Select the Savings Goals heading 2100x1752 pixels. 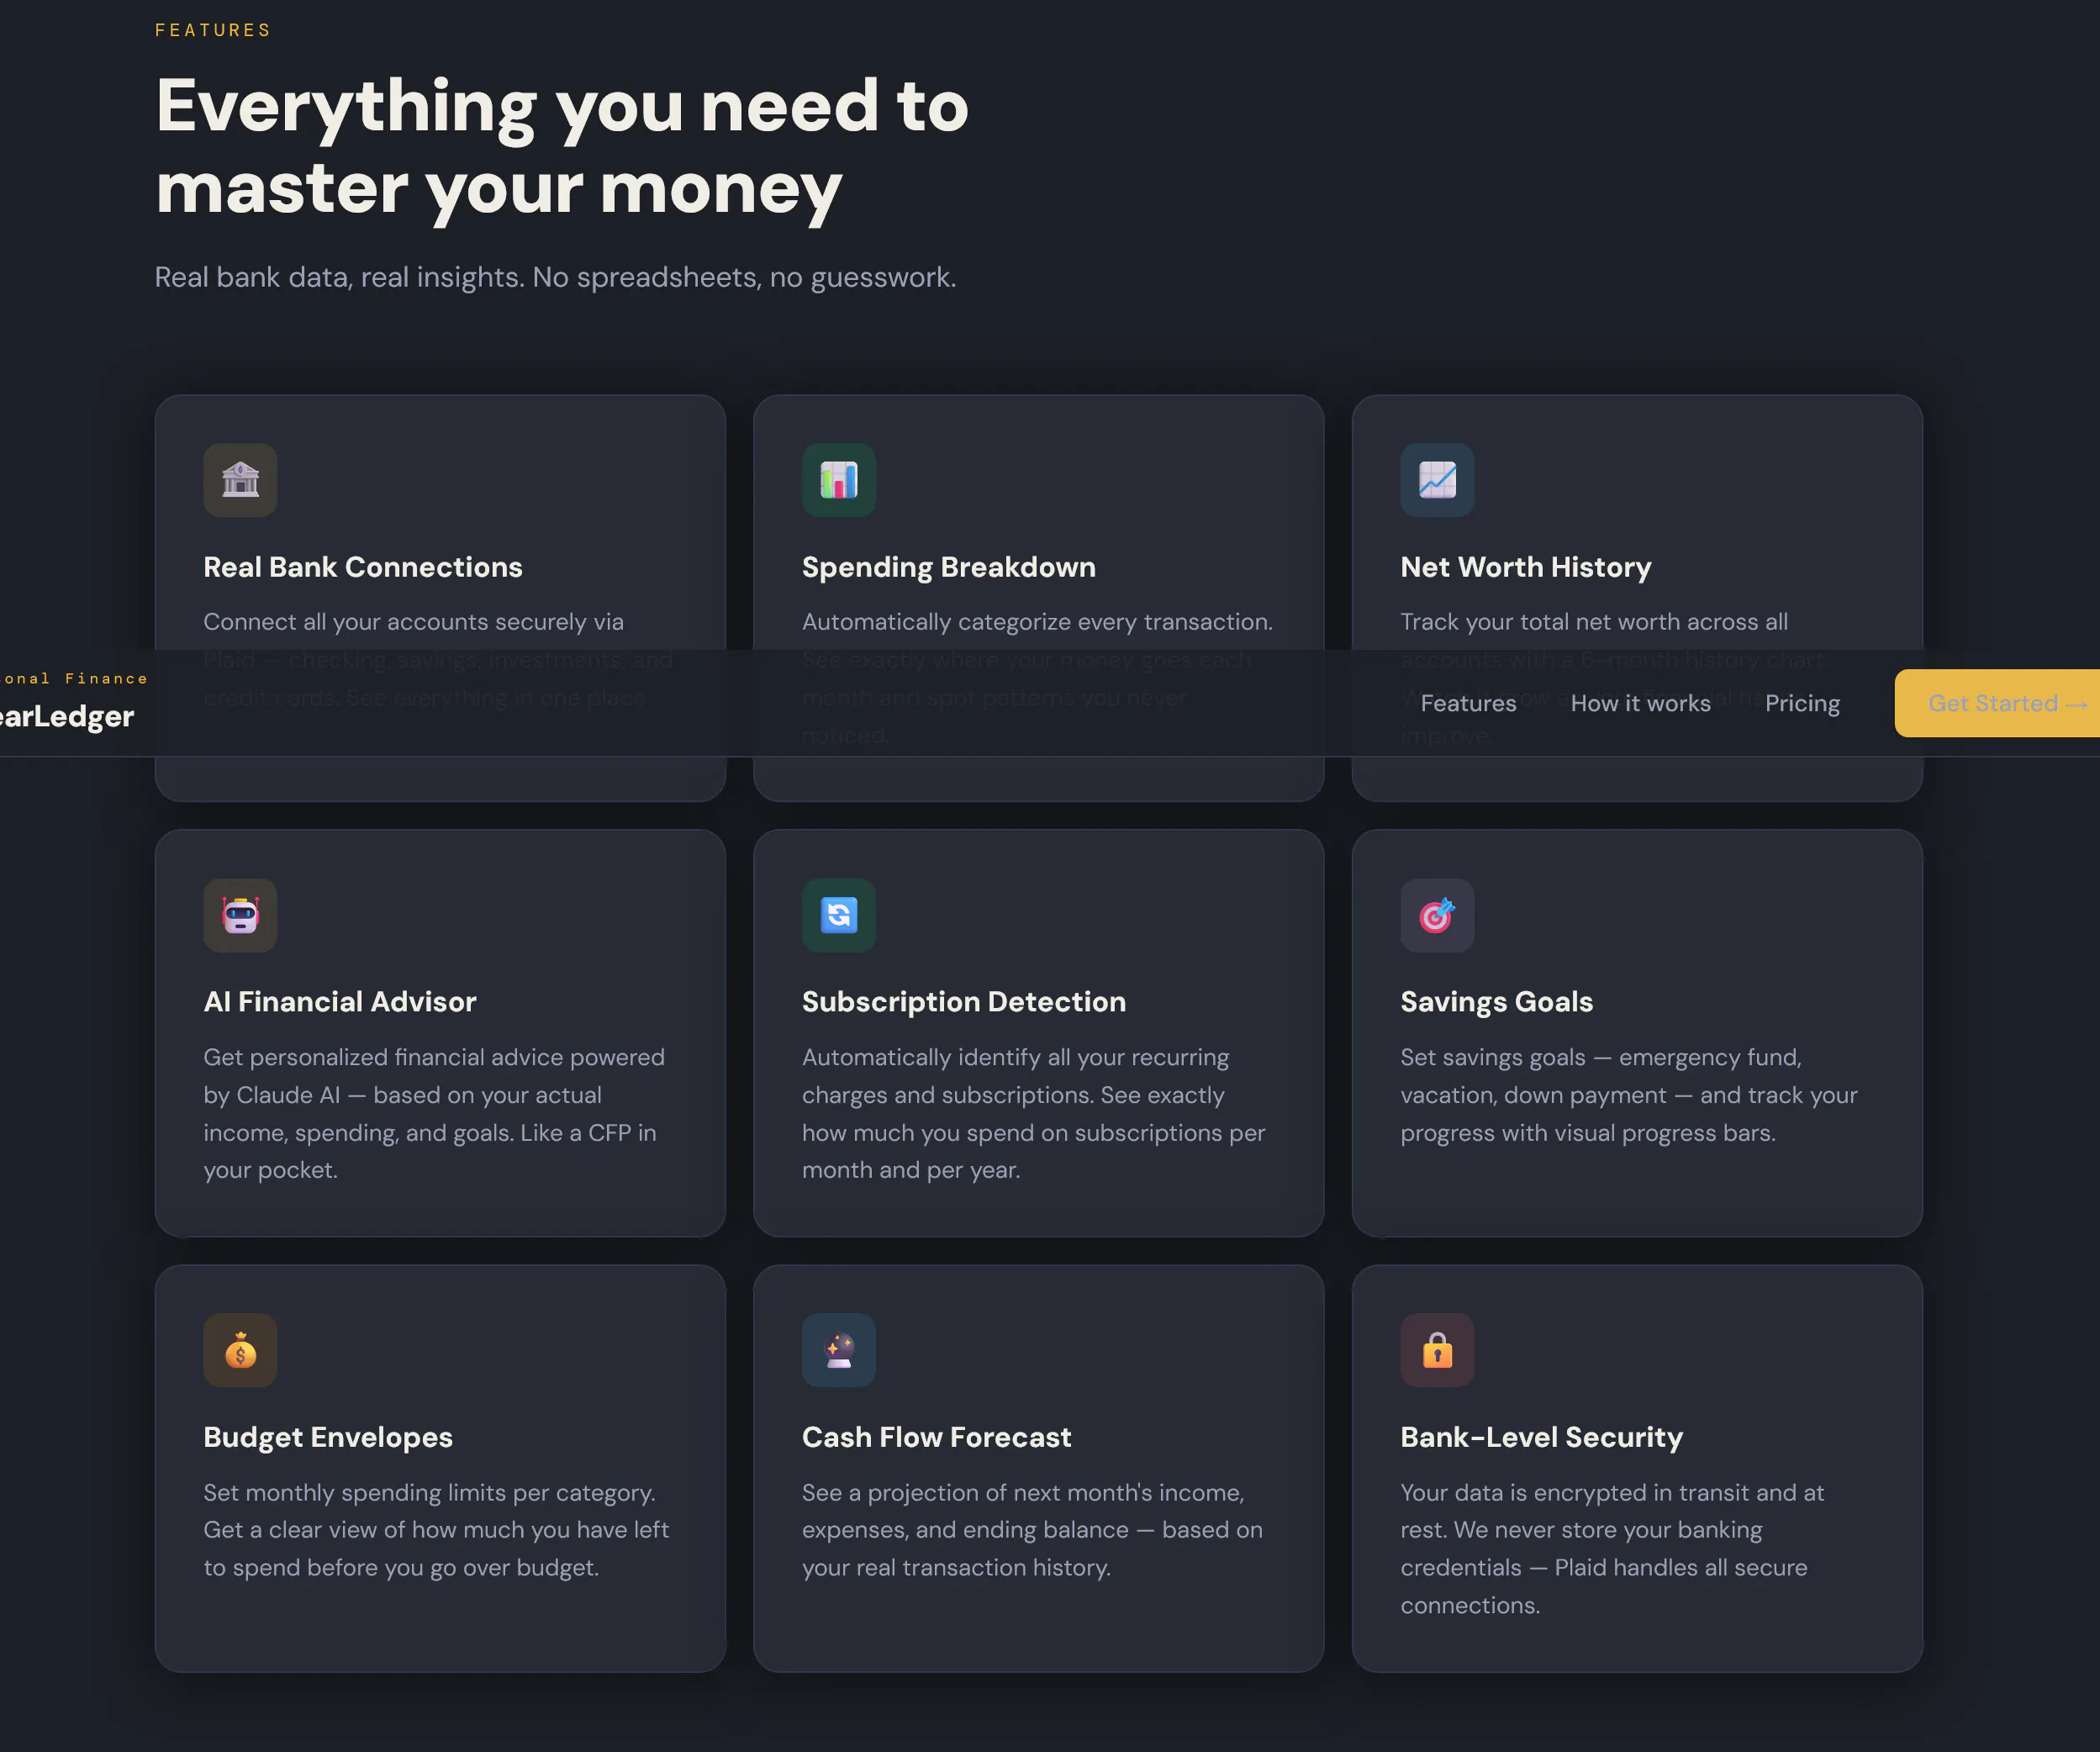click(1497, 1002)
